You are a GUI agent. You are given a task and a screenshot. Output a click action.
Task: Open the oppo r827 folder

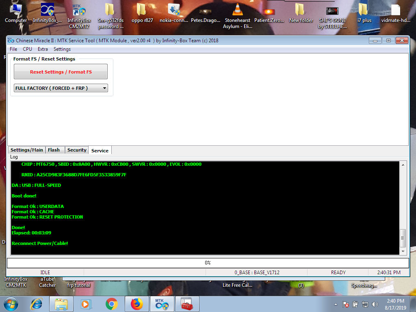142,13
